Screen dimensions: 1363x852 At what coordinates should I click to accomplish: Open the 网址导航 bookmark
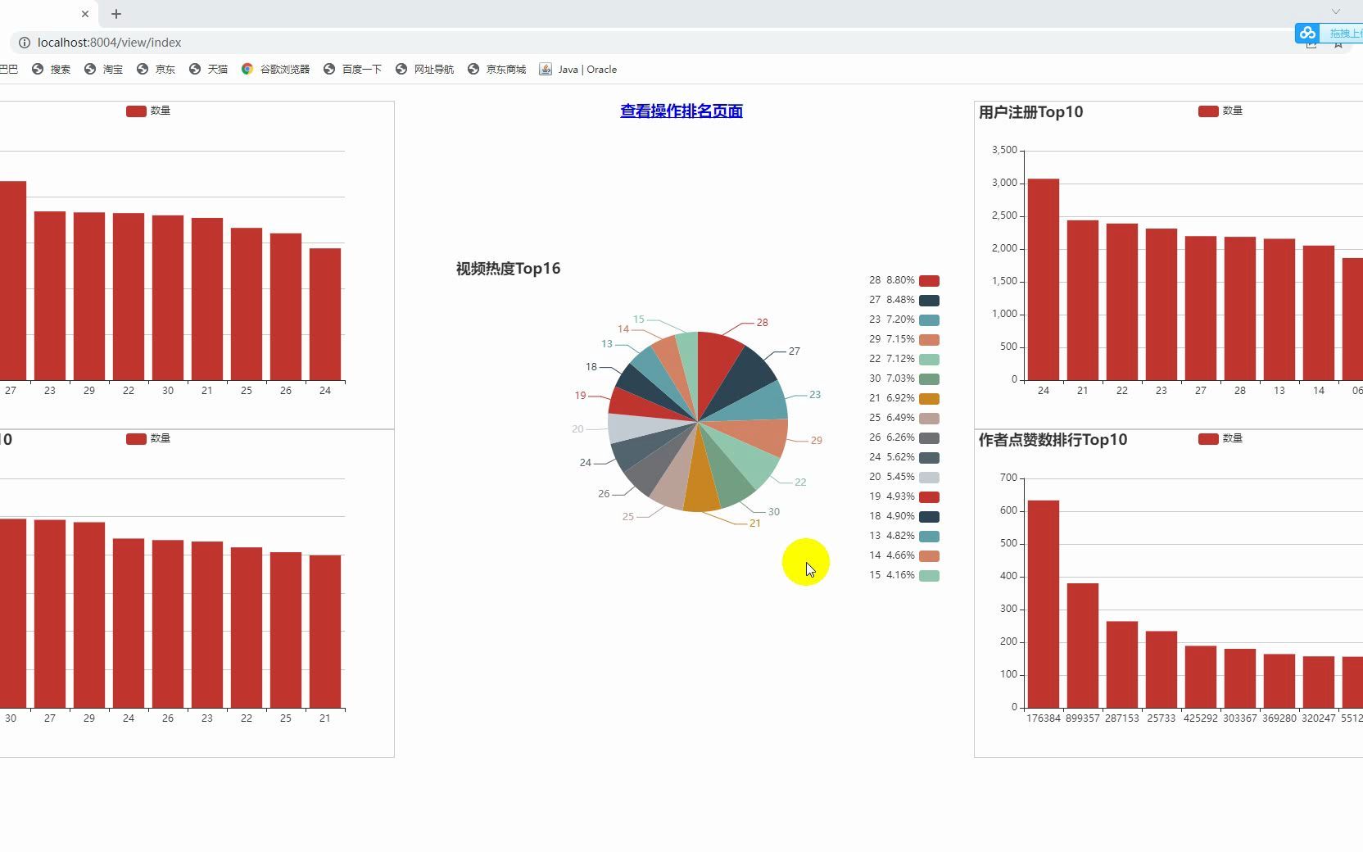click(x=424, y=70)
